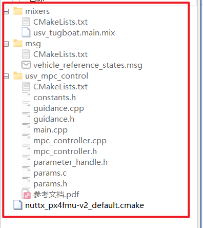Select the mpc_controller.h file
The height and width of the screenshot is (228, 203).
pyautogui.click(x=65, y=151)
